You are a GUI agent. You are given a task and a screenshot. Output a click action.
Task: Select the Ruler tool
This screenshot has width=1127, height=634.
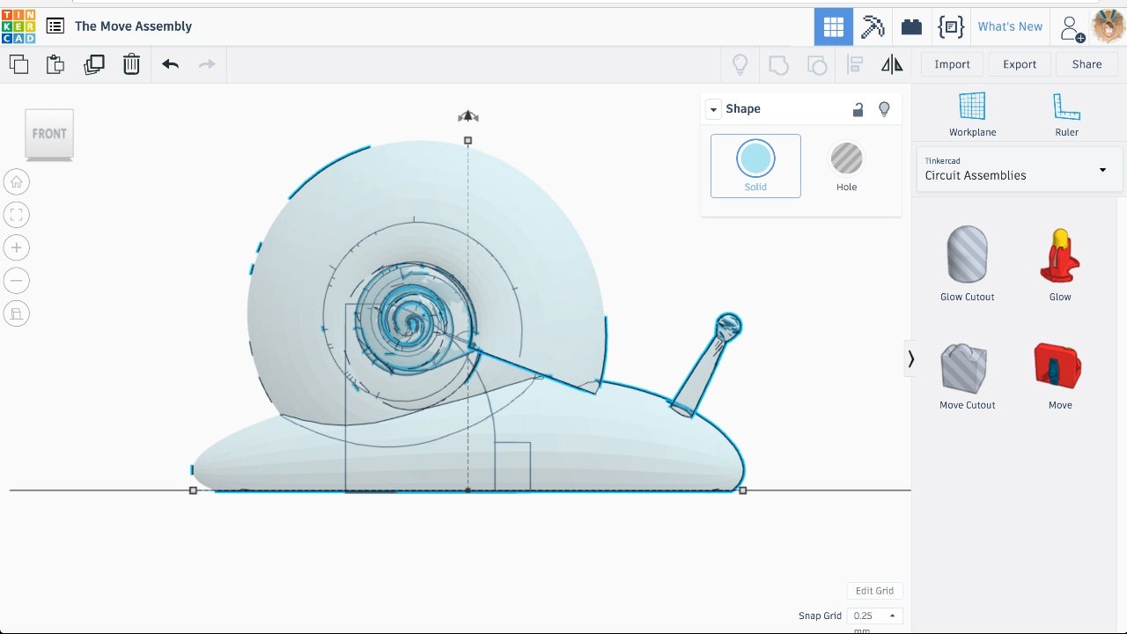pyautogui.click(x=1066, y=114)
